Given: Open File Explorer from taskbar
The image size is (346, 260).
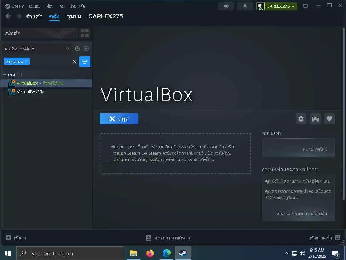Looking at the screenshot, I should coord(133,253).
